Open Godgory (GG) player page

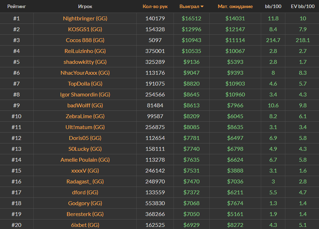click(85, 203)
